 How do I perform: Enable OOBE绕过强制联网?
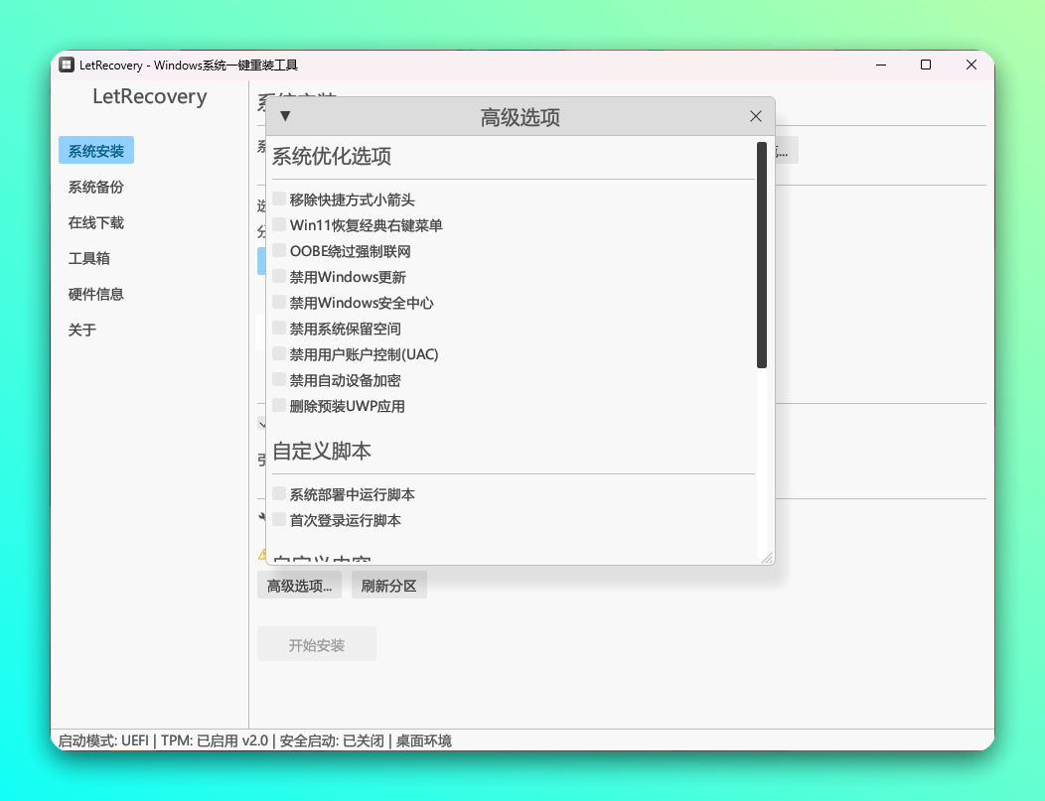pyautogui.click(x=279, y=251)
